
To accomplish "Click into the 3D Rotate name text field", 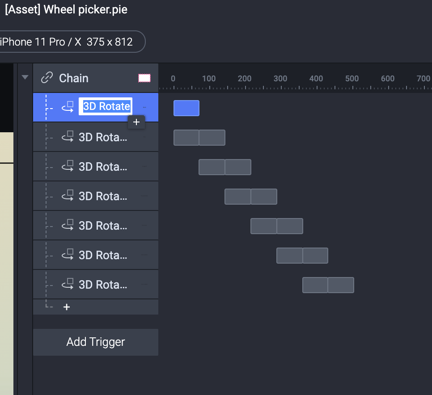I will point(106,107).
